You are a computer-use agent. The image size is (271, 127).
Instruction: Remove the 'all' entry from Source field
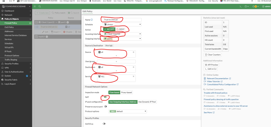pyautogui.click(x=133, y=52)
